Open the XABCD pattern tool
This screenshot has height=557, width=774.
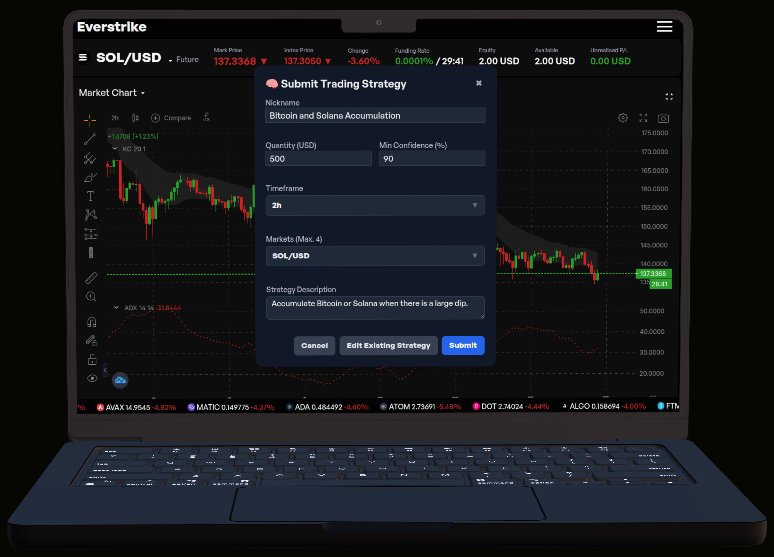point(91,215)
